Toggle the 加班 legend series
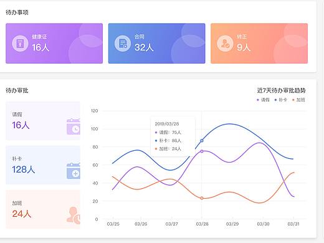The width and height of the screenshot is (324, 243). point(298,100)
